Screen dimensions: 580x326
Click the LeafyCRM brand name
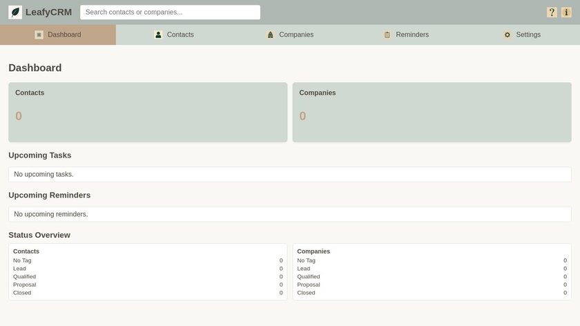click(48, 12)
